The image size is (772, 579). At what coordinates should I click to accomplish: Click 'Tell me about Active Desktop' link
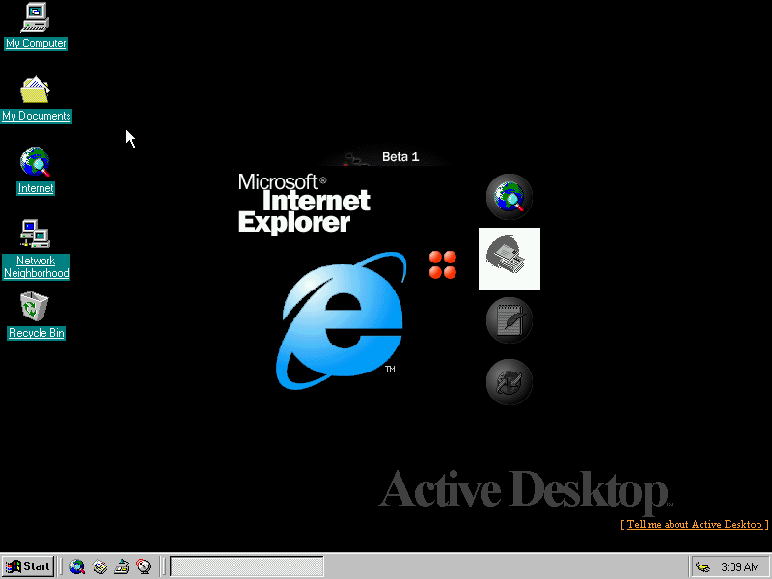point(694,524)
